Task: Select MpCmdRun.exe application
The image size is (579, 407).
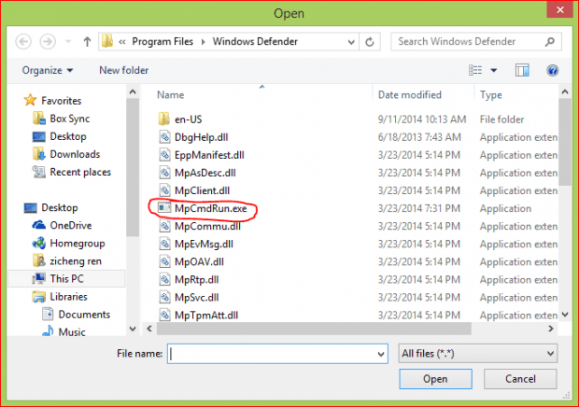Action: (x=210, y=208)
